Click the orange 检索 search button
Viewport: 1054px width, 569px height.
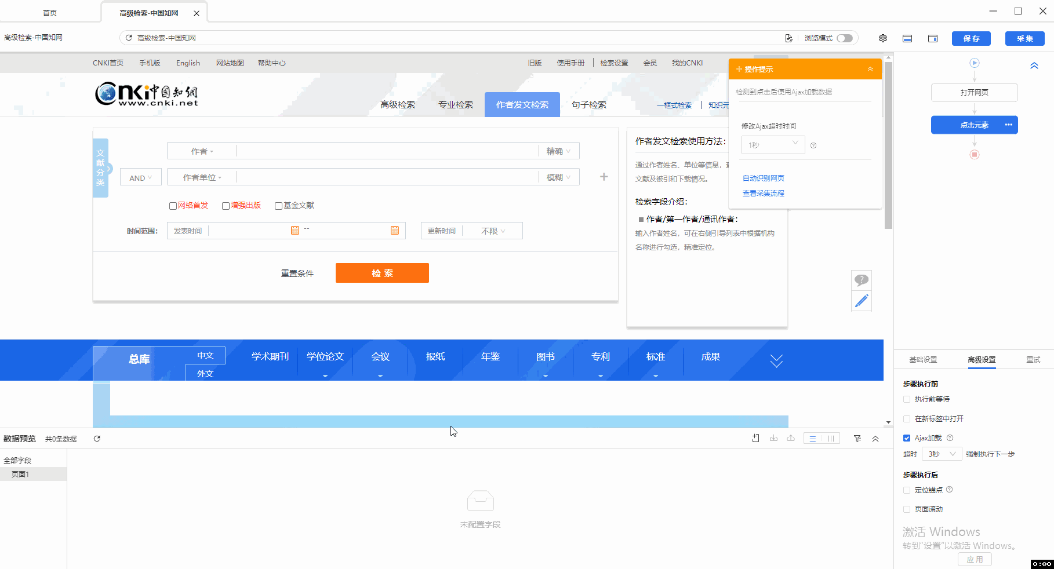382,273
